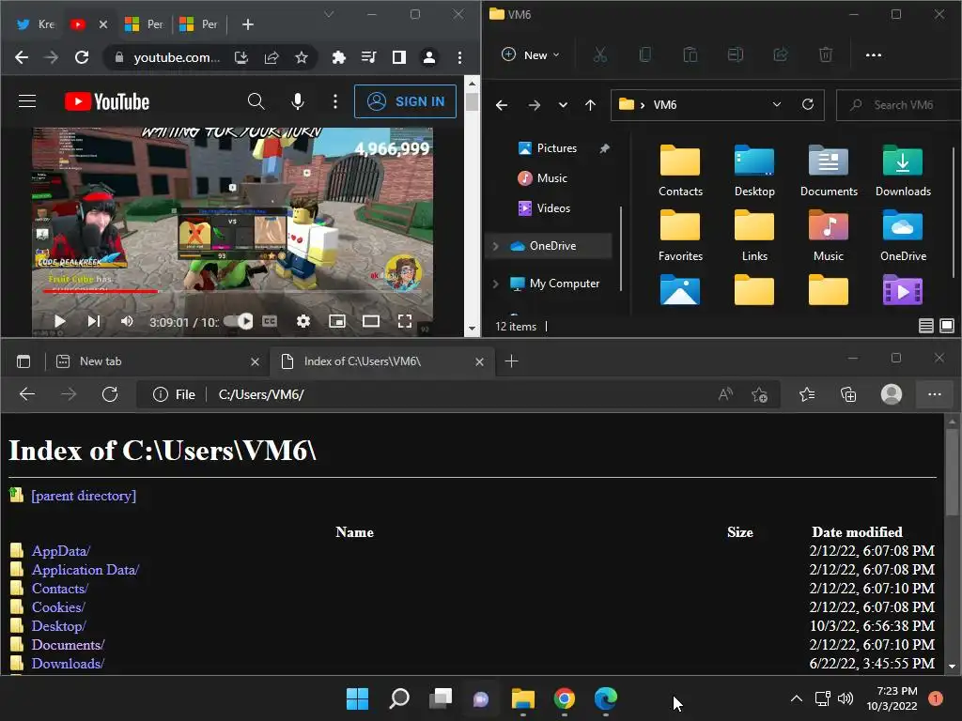Click the YouTube search magnifier icon

coord(256,101)
